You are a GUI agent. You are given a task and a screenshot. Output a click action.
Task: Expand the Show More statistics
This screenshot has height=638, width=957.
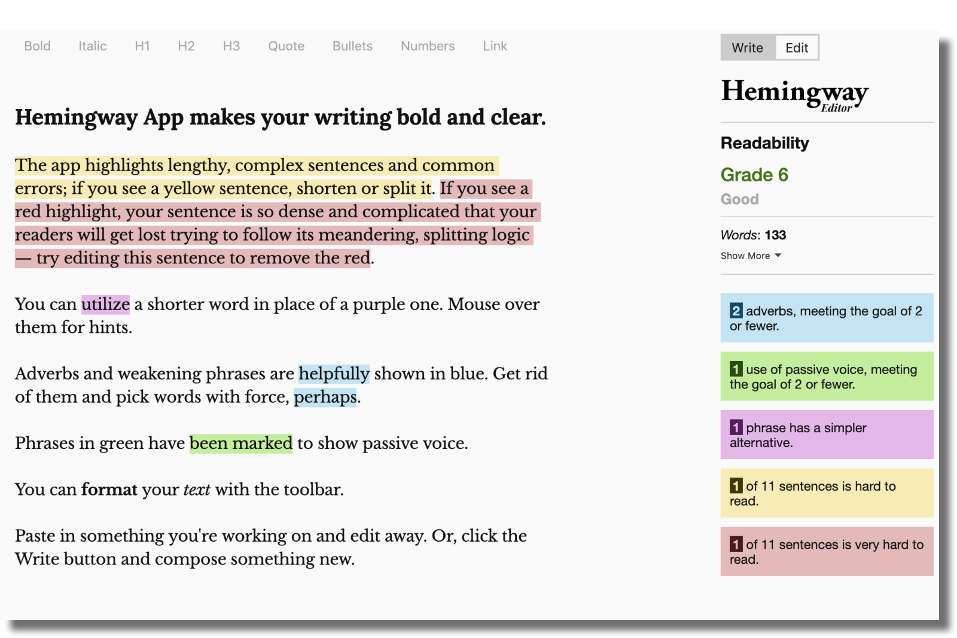(x=751, y=256)
